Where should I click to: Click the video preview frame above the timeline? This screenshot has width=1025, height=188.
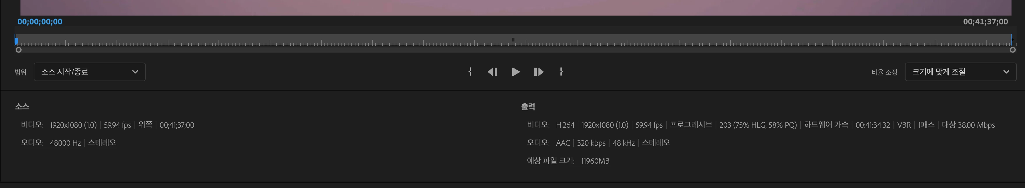[x=516, y=8]
